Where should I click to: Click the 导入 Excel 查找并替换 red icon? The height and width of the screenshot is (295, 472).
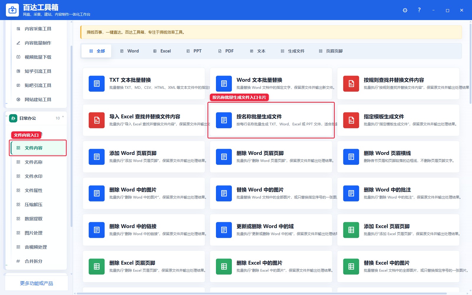point(97,120)
